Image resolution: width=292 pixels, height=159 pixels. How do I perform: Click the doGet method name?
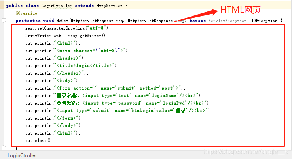(63, 21)
